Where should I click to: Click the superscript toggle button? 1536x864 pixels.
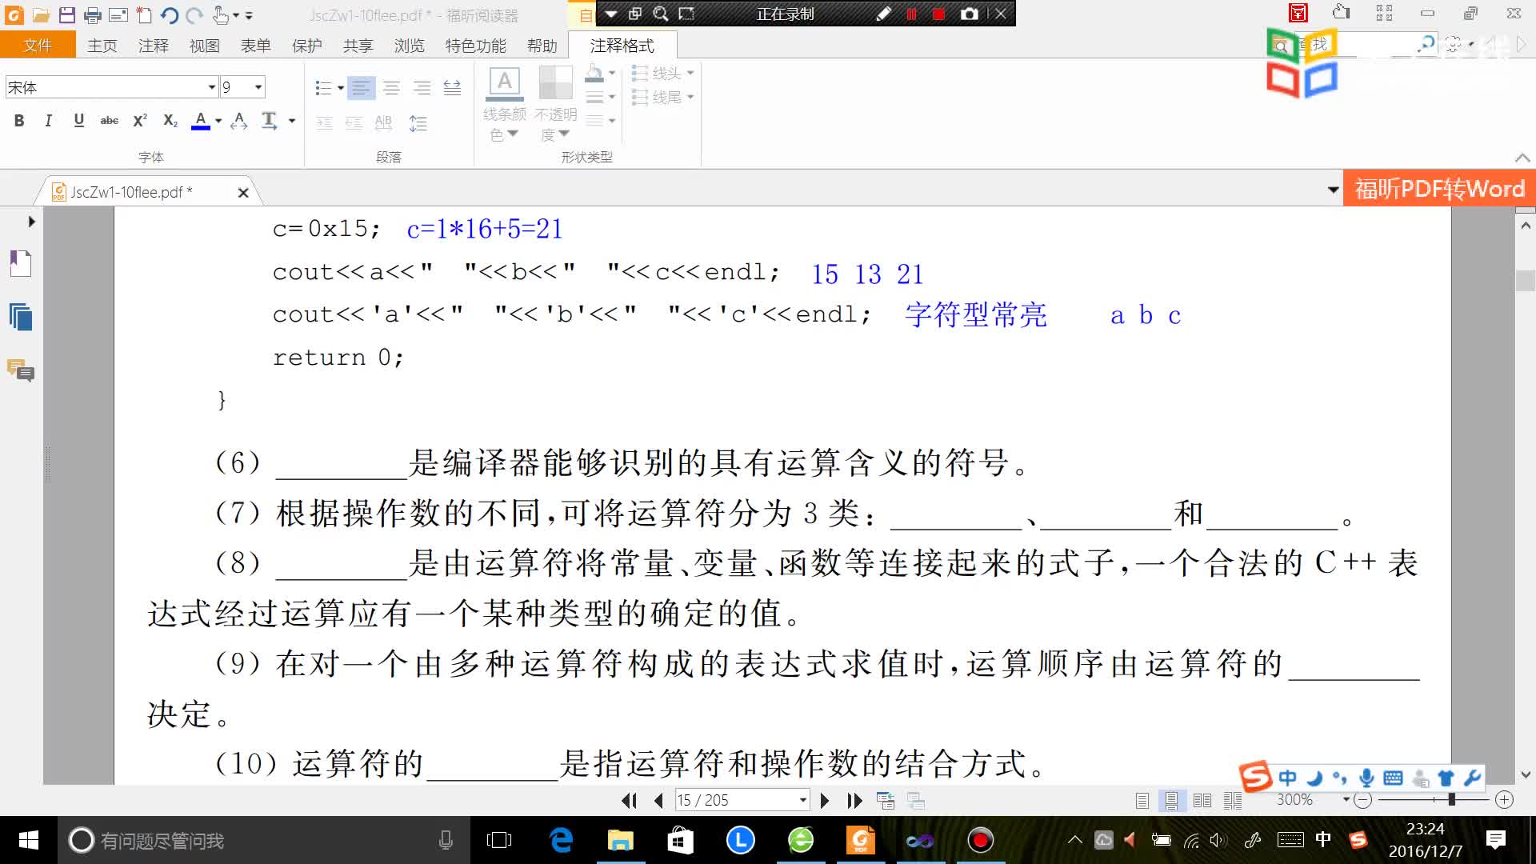click(x=138, y=119)
